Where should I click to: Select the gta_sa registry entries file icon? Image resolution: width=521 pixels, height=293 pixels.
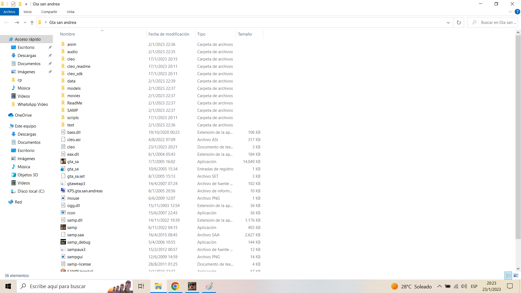pos(63,169)
